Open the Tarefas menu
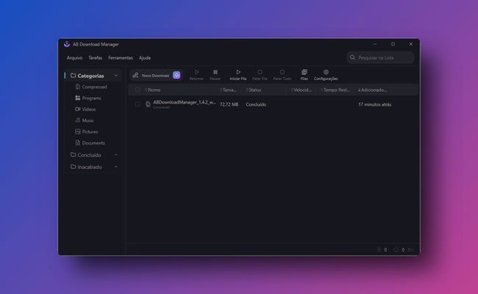This screenshot has height=294, width=478. click(x=96, y=58)
